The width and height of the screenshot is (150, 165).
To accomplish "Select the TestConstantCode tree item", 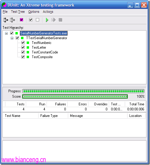I will click(x=45, y=52).
